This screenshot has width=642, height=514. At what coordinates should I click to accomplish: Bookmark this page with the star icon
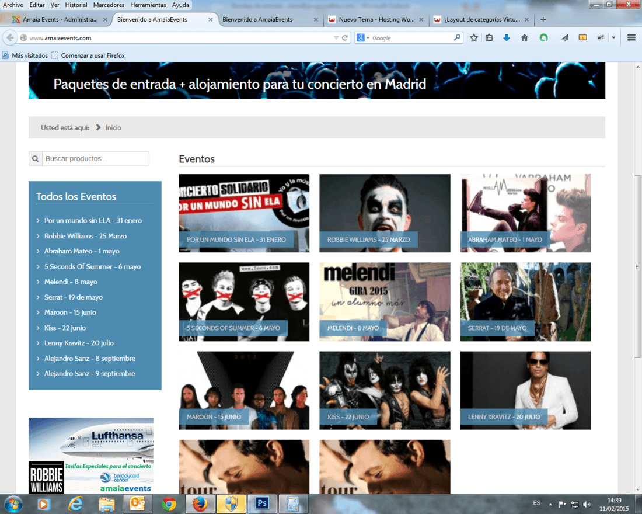pyautogui.click(x=474, y=38)
